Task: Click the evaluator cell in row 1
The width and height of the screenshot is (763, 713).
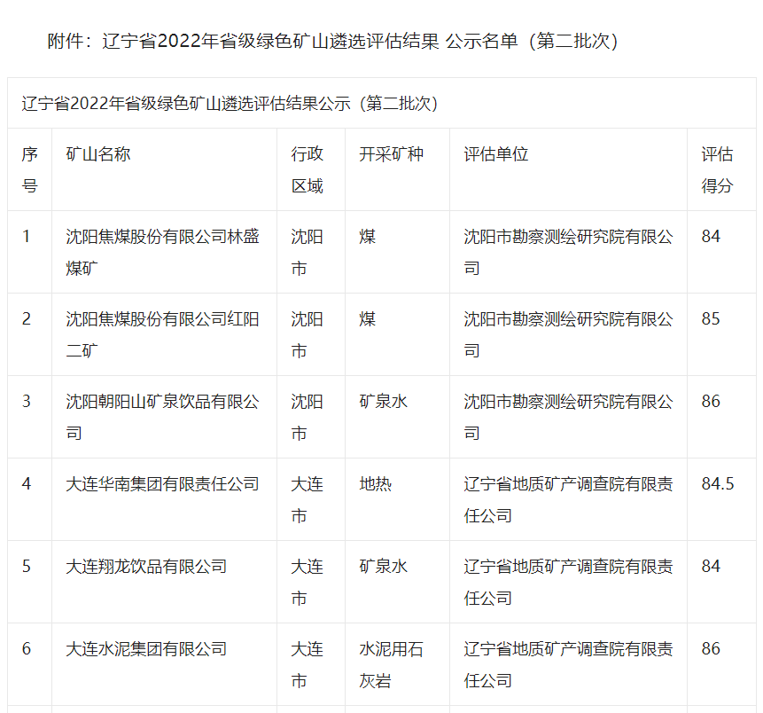Action: coord(568,252)
